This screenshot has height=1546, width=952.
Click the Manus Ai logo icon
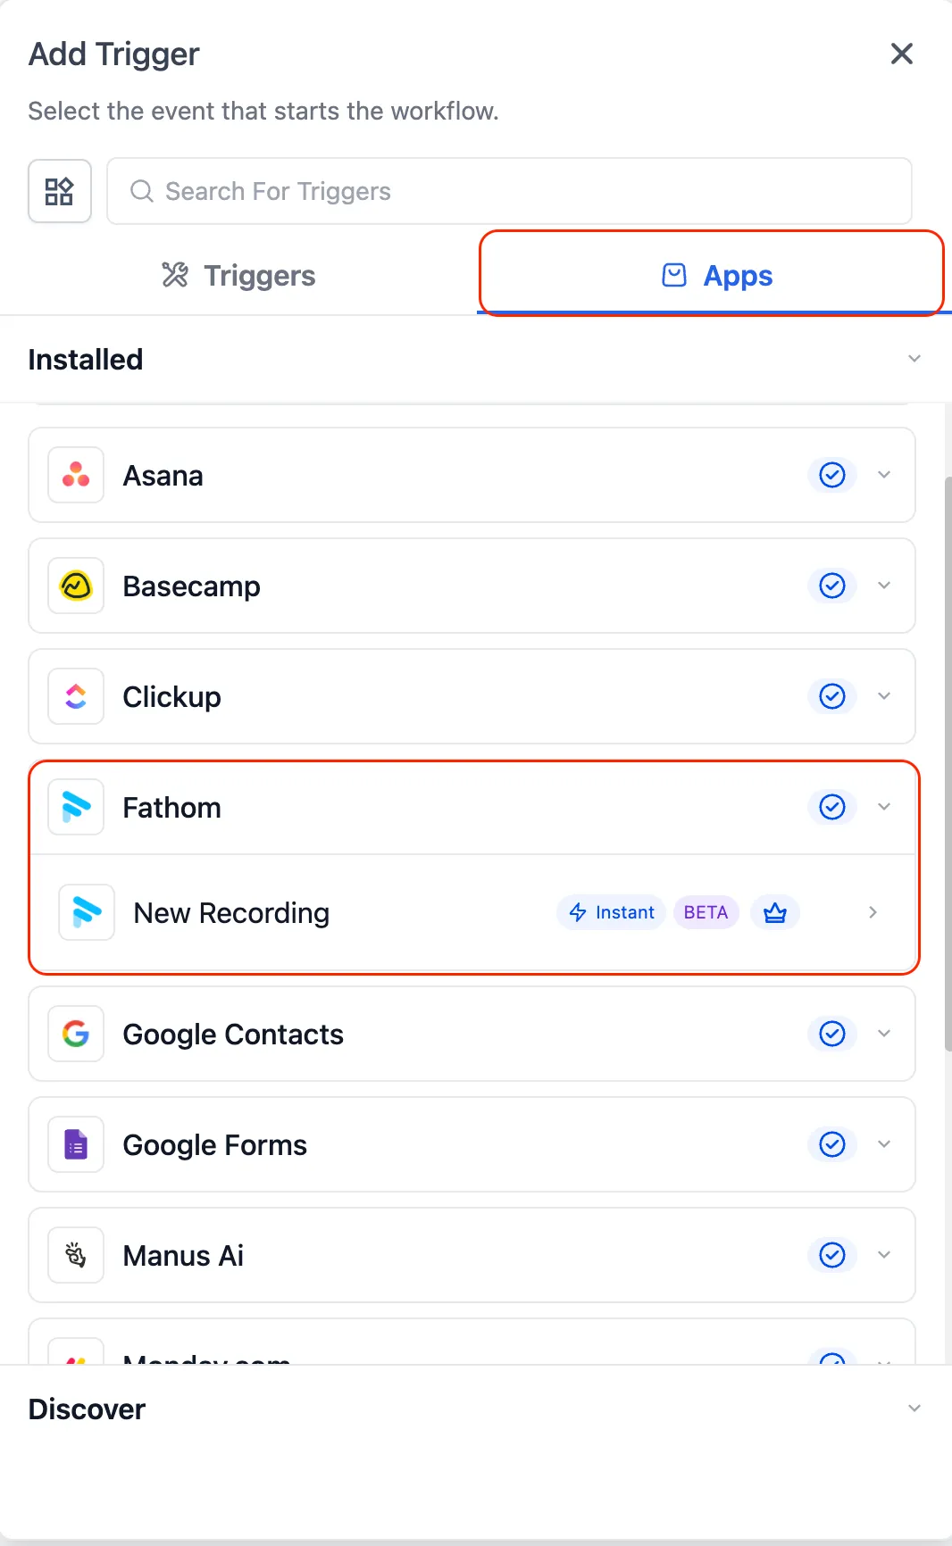76,1255
